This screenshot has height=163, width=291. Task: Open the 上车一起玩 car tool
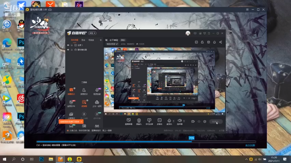point(97,104)
